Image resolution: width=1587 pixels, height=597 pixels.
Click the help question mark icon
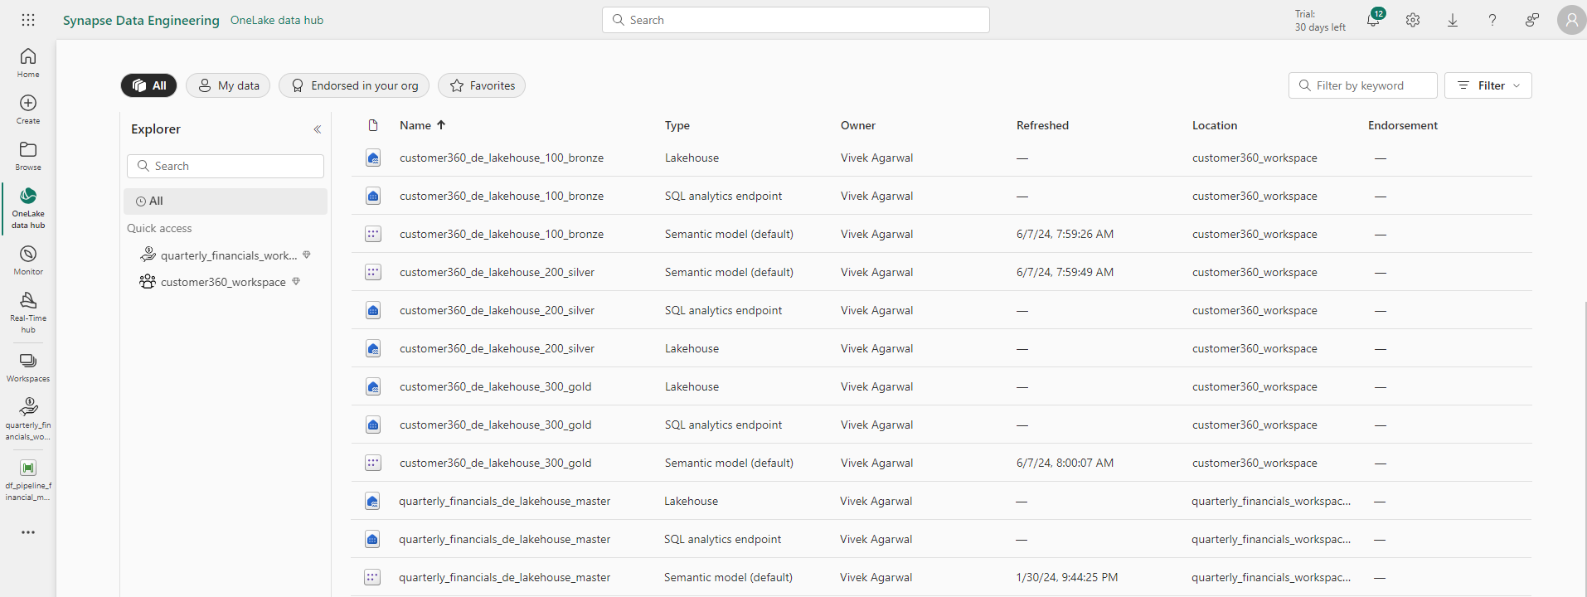1492,20
